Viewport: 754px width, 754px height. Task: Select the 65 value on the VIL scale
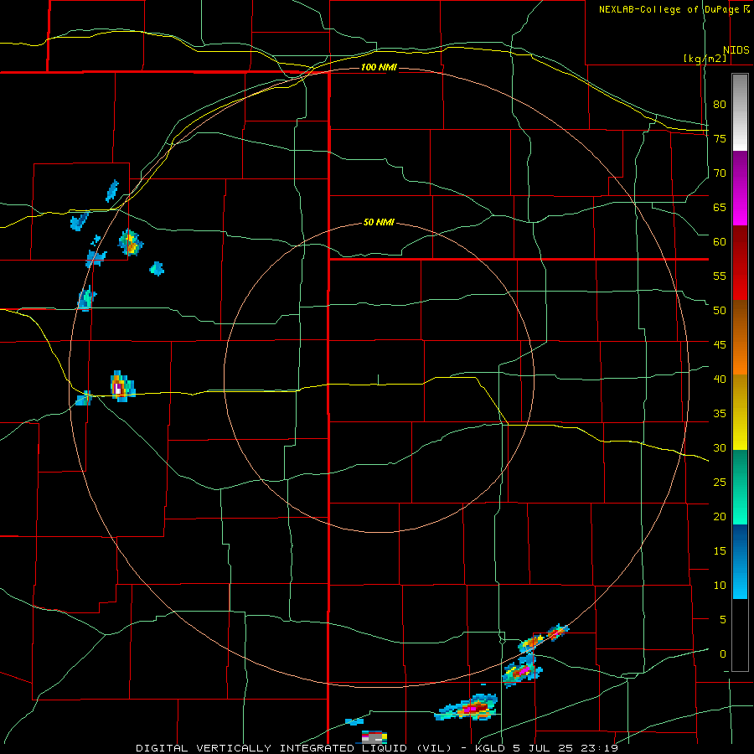[720, 208]
